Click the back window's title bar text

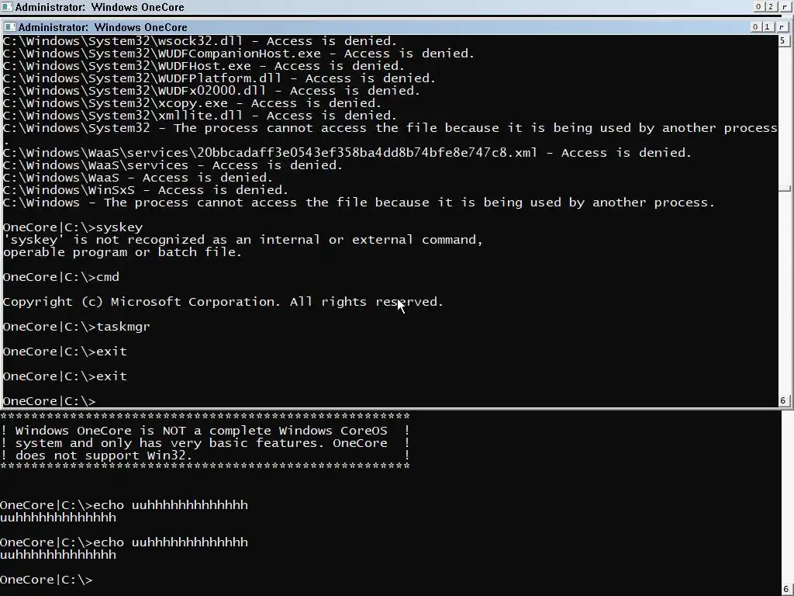click(x=100, y=7)
